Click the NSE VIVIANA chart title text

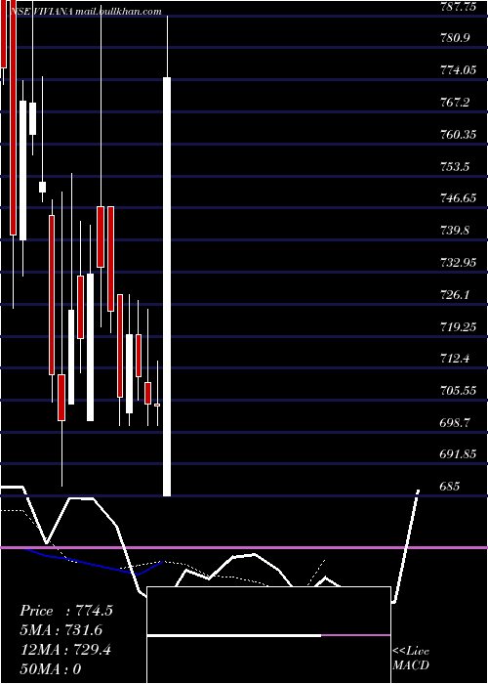coord(86,12)
